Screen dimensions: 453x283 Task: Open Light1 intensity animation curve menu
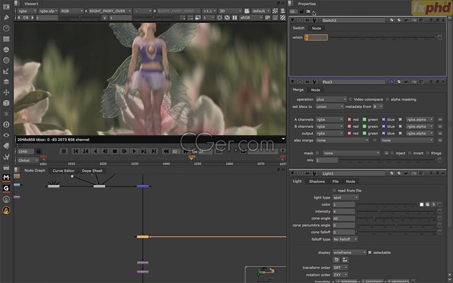tap(440, 211)
